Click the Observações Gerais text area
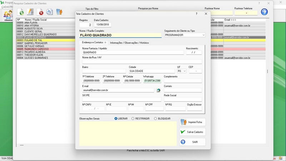The width and height of the screenshot is (286, 161). [128, 133]
